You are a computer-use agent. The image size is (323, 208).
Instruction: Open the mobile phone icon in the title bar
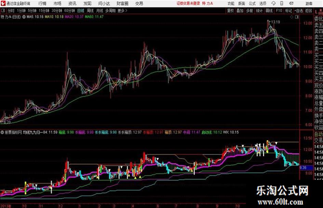pos(282,3)
